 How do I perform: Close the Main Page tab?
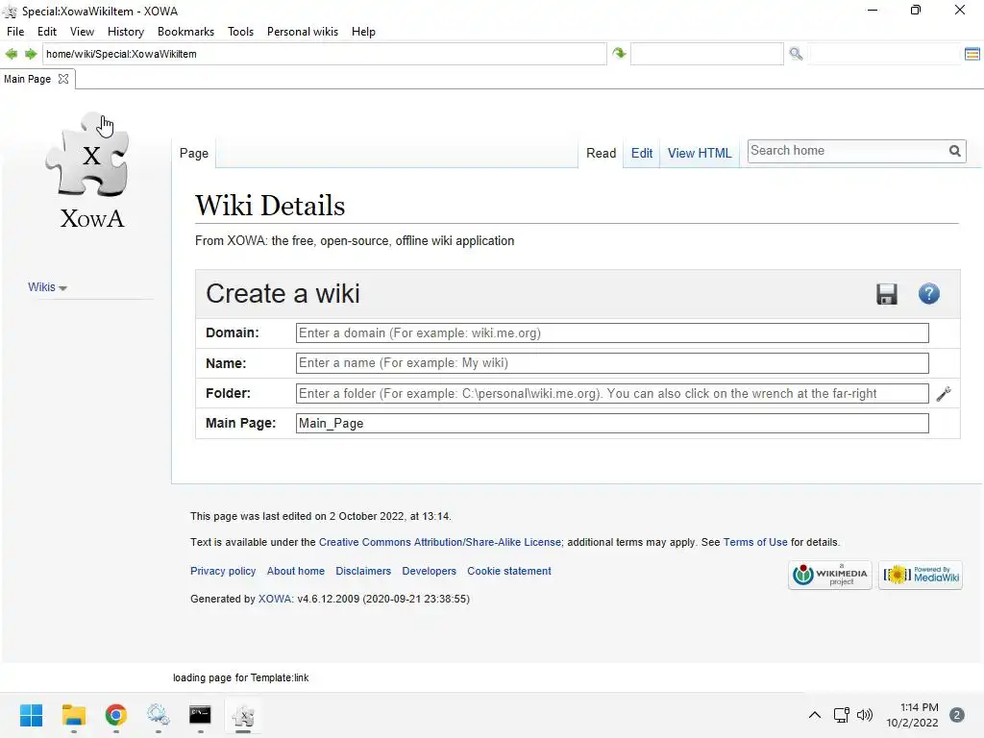point(63,79)
